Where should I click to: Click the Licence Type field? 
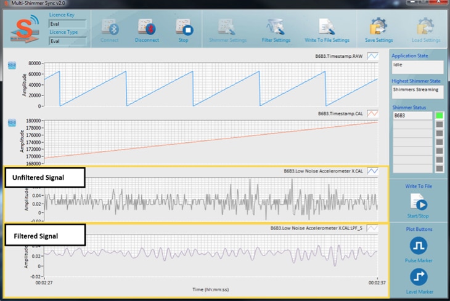[x=67, y=41]
